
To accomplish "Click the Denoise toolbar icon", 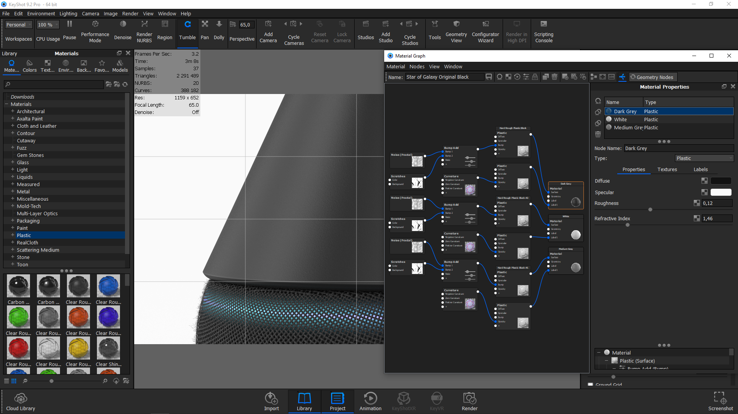I will pos(123,33).
